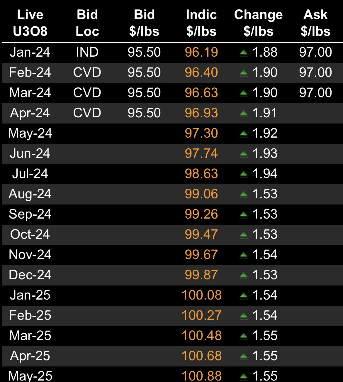This screenshot has height=382, width=343.
Task: Click the Apr-24 bid price 95.50
Action: coord(144,113)
